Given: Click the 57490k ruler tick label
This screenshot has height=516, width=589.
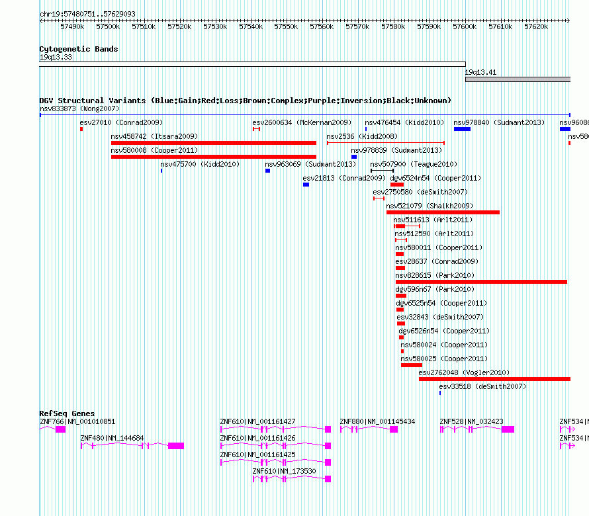Looking at the screenshot, I should [72, 26].
